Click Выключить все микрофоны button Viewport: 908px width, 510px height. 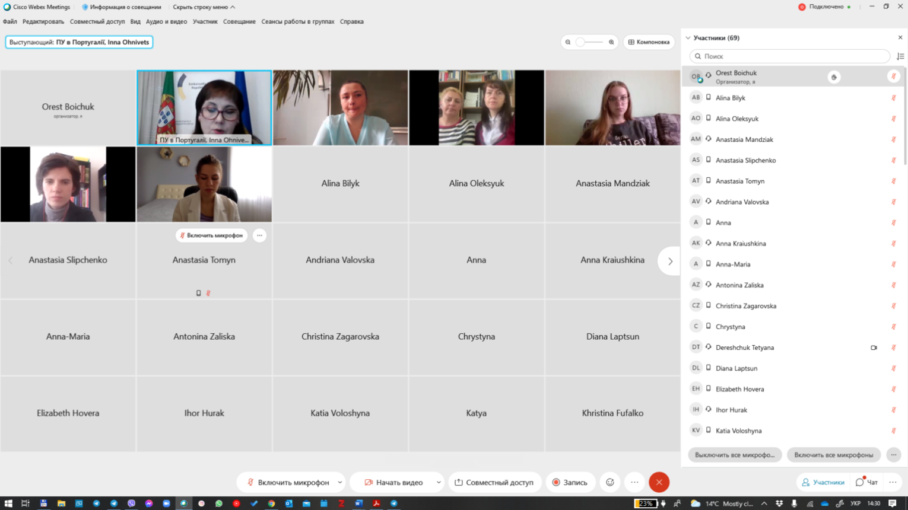[735, 455]
